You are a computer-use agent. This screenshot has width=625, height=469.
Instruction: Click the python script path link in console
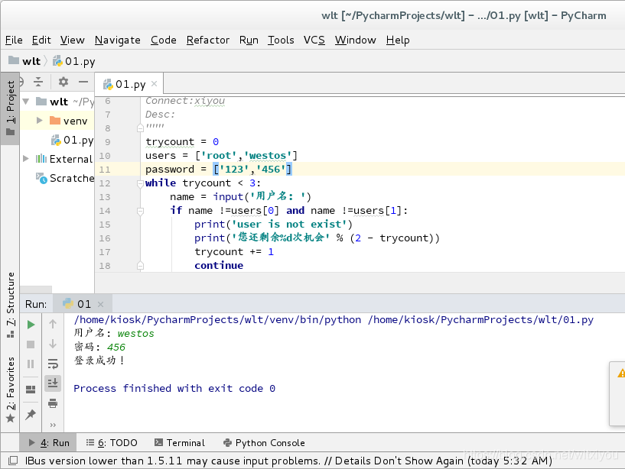480,320
